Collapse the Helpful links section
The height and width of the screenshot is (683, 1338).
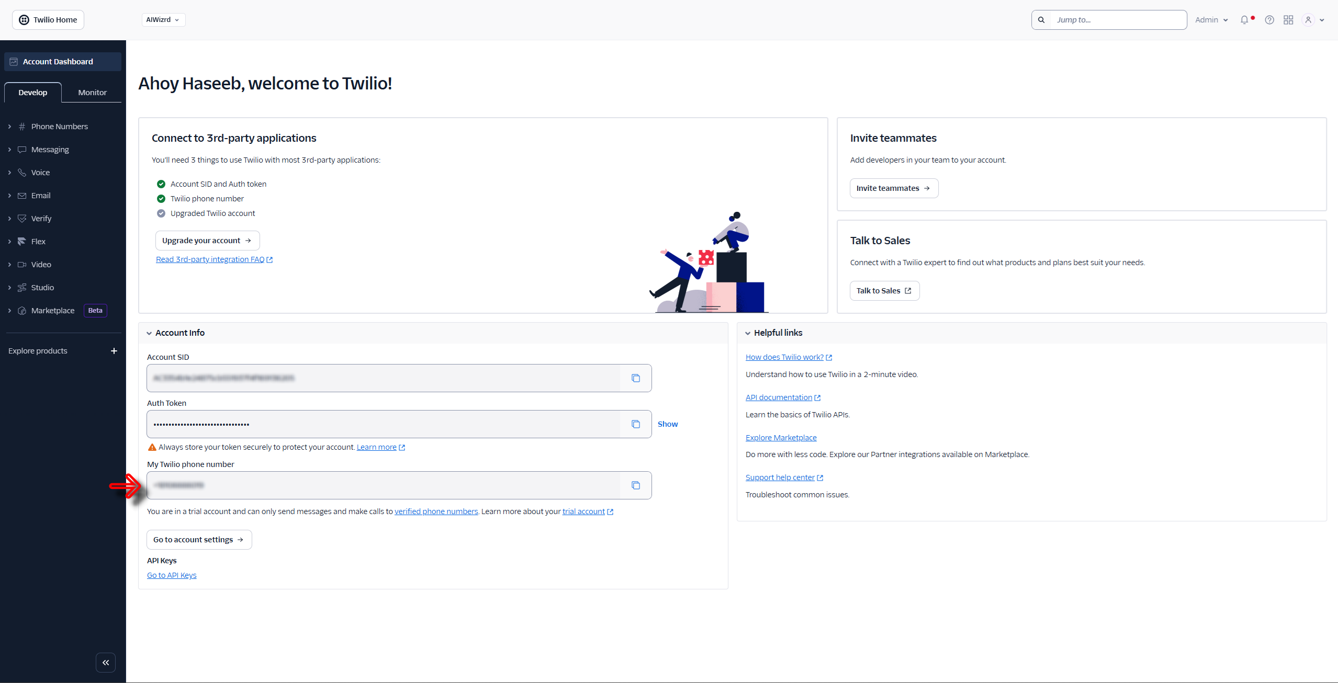coord(748,333)
